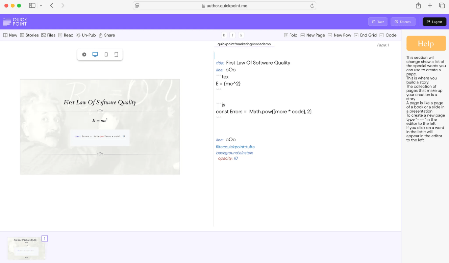
Task: Click the Share button
Action: tap(107, 35)
